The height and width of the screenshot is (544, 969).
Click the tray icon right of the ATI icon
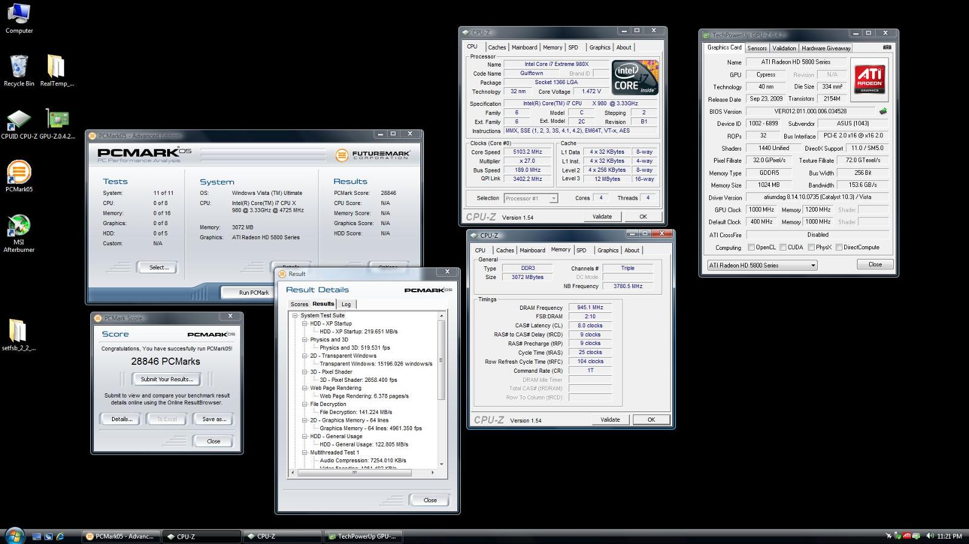point(916,536)
